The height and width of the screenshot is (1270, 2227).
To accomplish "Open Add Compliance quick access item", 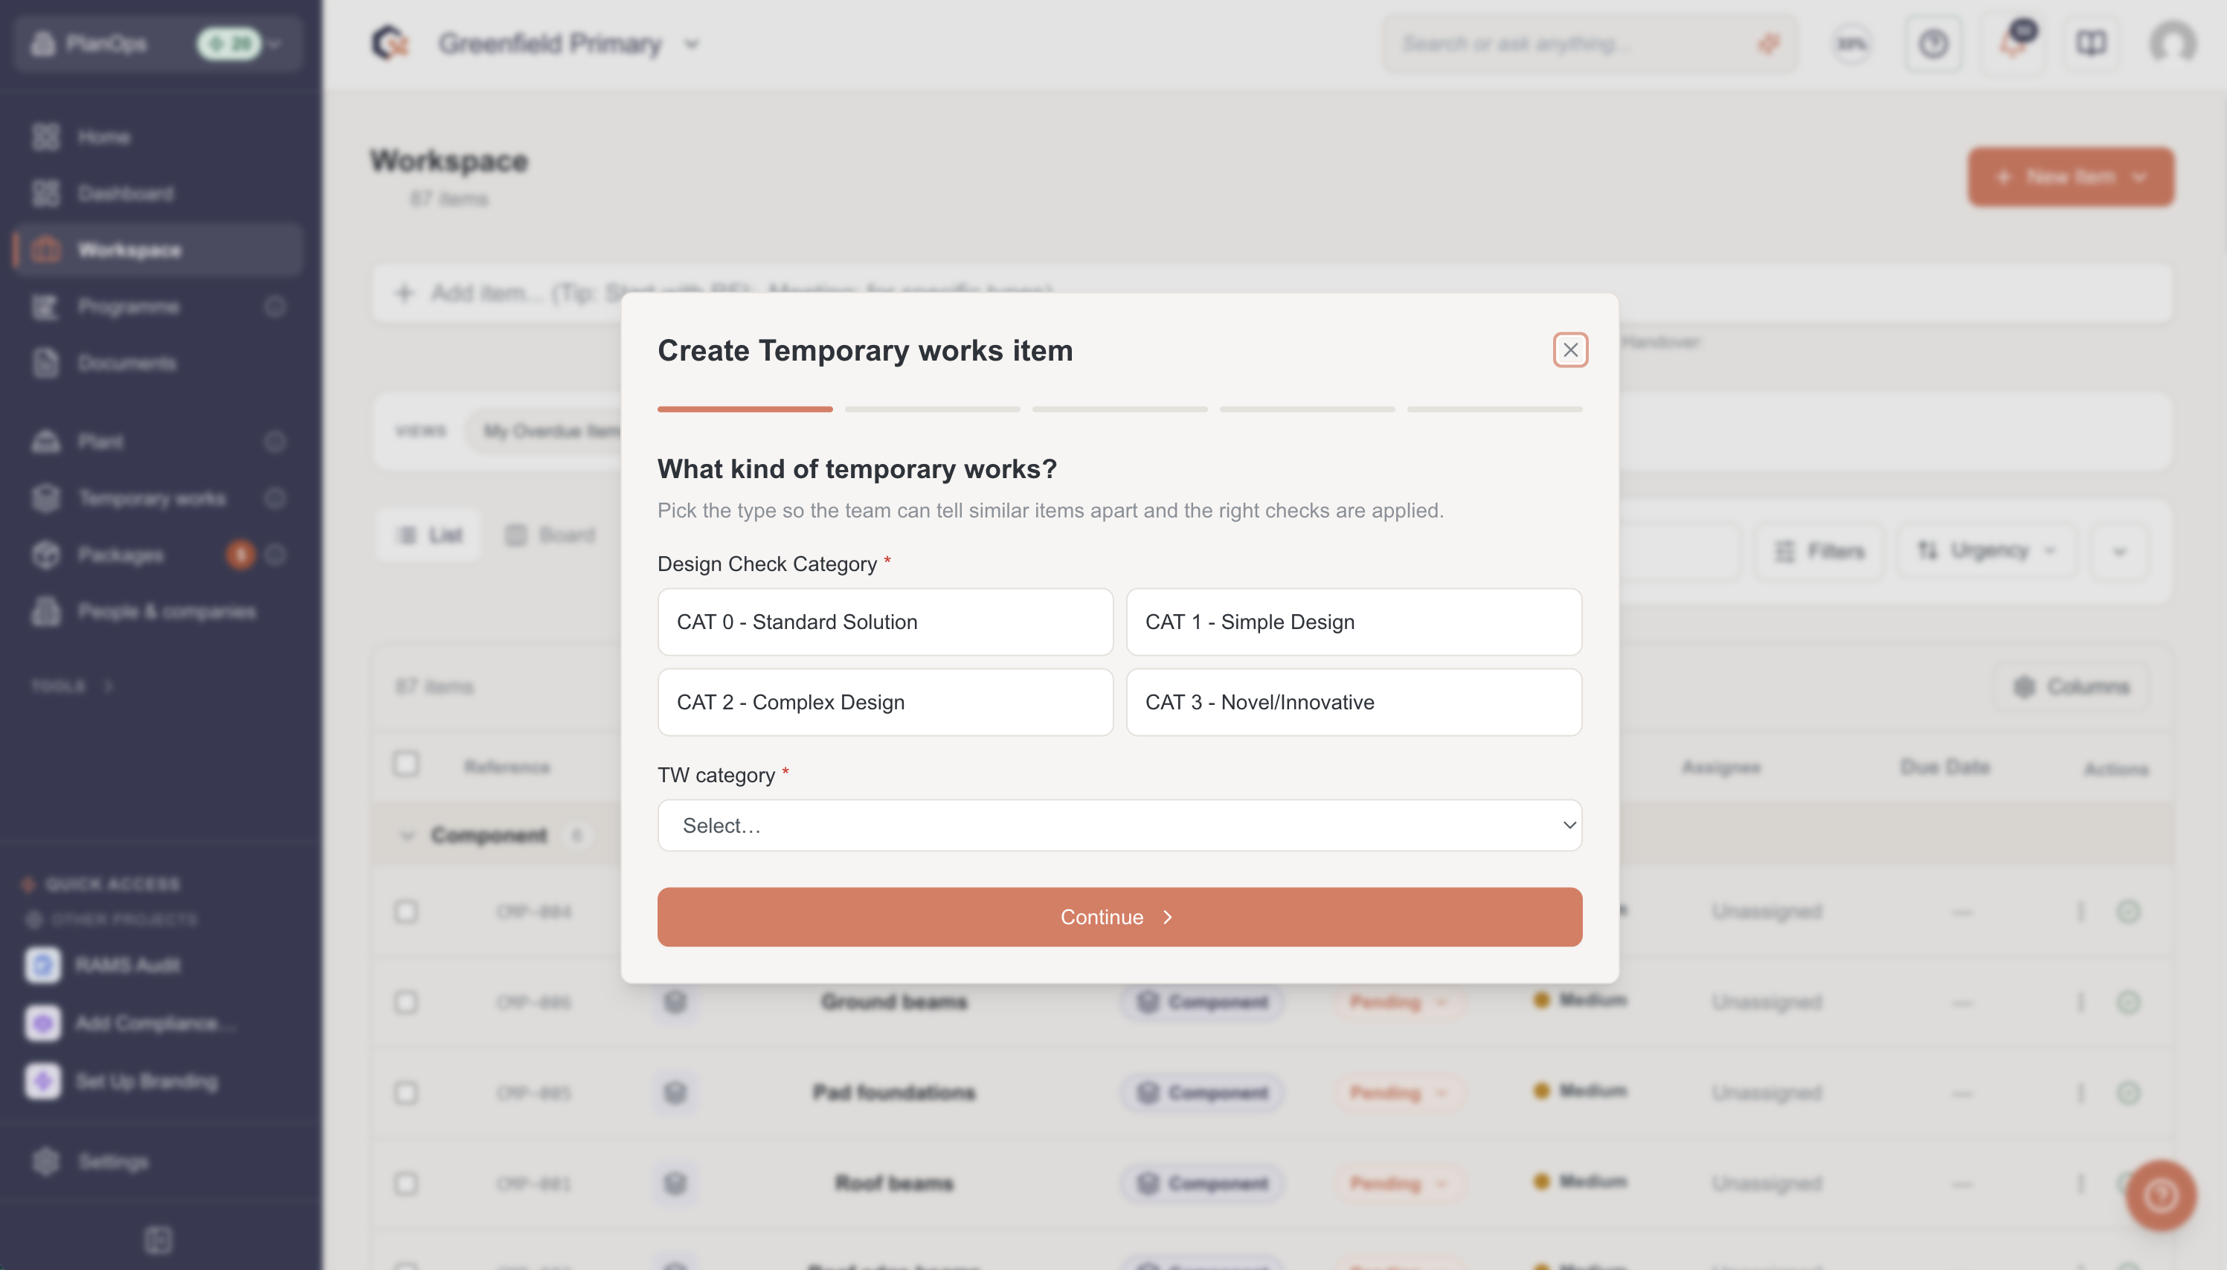I will tap(131, 1023).
